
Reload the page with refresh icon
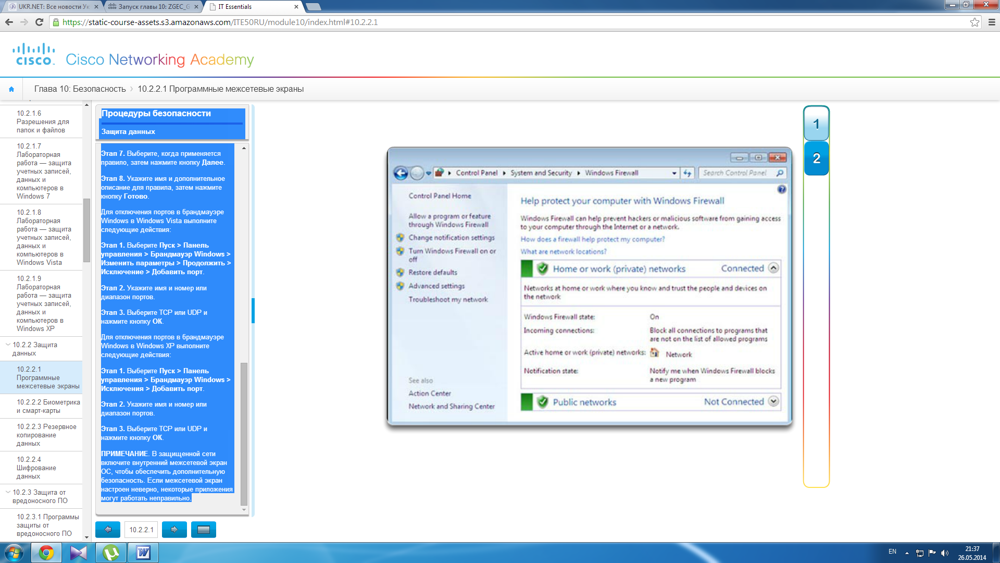coord(39,22)
